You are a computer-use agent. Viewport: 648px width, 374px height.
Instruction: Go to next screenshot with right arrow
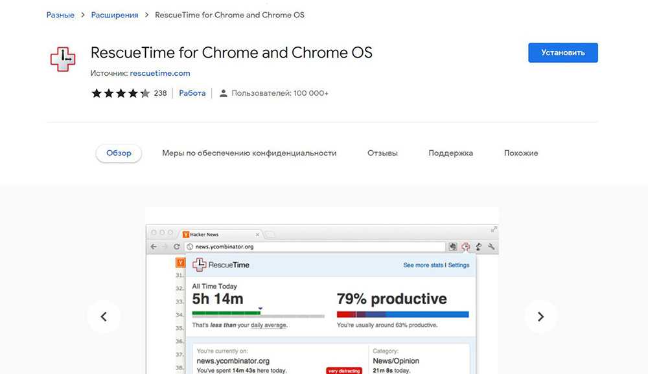click(540, 316)
